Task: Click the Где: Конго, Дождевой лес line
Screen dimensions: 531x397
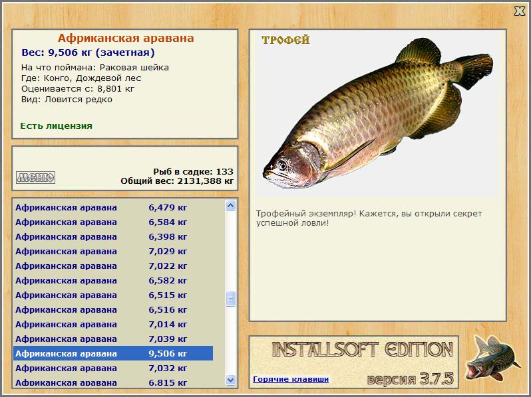Action: pyautogui.click(x=81, y=78)
